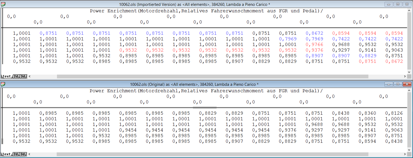This screenshot has width=413, height=158.
Task: Click the Power Enrichment heading in the Importierted Version window
Action: 206,11
